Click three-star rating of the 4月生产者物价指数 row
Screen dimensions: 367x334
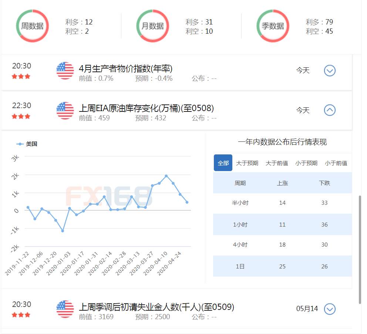pos(21,76)
